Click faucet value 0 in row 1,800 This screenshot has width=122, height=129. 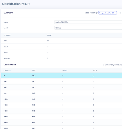pos(63,111)
